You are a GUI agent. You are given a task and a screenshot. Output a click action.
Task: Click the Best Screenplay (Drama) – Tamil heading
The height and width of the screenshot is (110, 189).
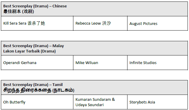(33, 85)
